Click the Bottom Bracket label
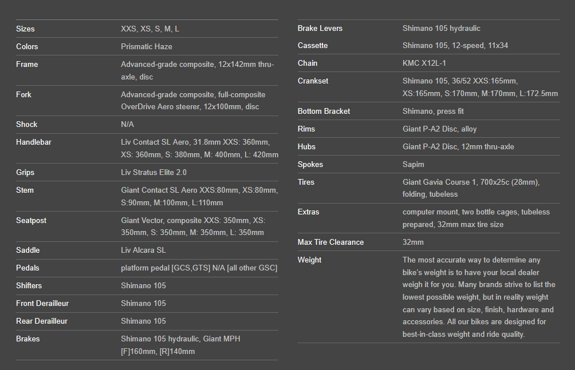This screenshot has height=370, width=575. tap(324, 111)
